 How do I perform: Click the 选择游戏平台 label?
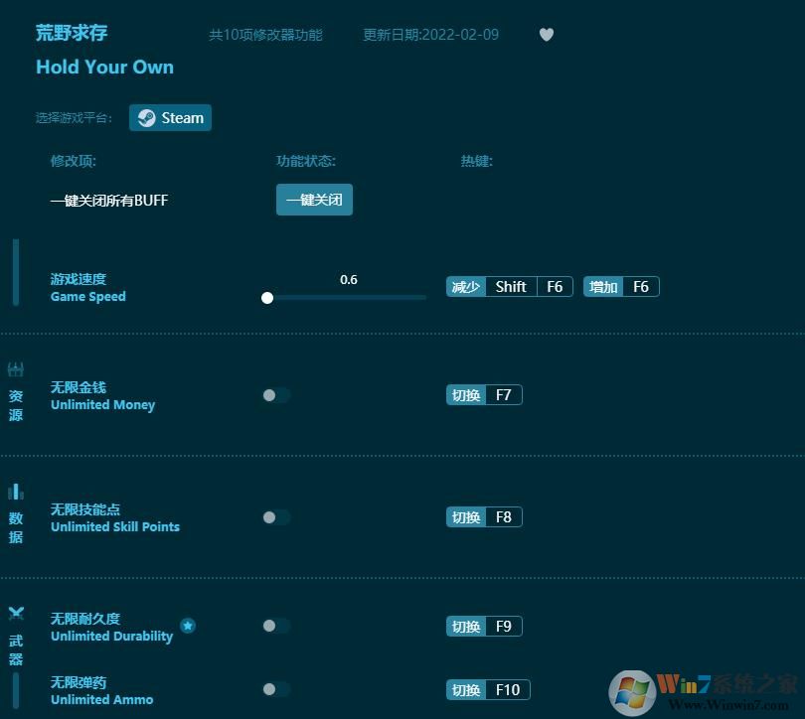(74, 118)
